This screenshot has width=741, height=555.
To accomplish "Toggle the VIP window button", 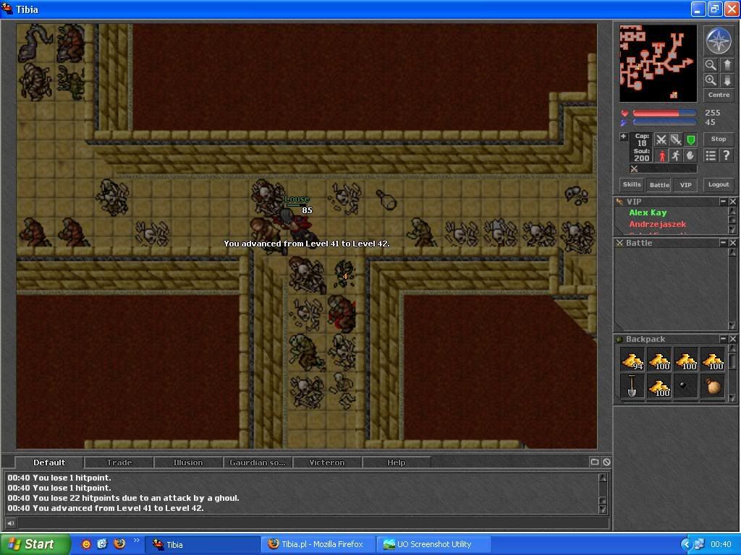I will click(686, 184).
